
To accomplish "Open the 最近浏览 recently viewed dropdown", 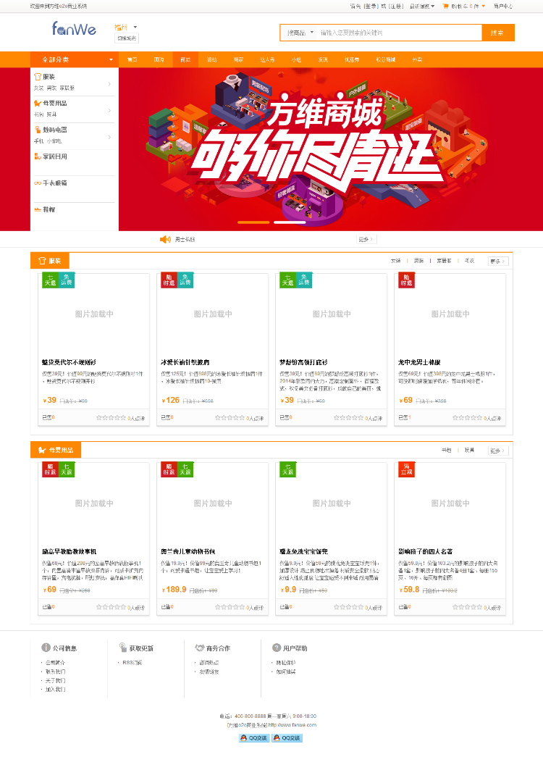I will click(422, 7).
